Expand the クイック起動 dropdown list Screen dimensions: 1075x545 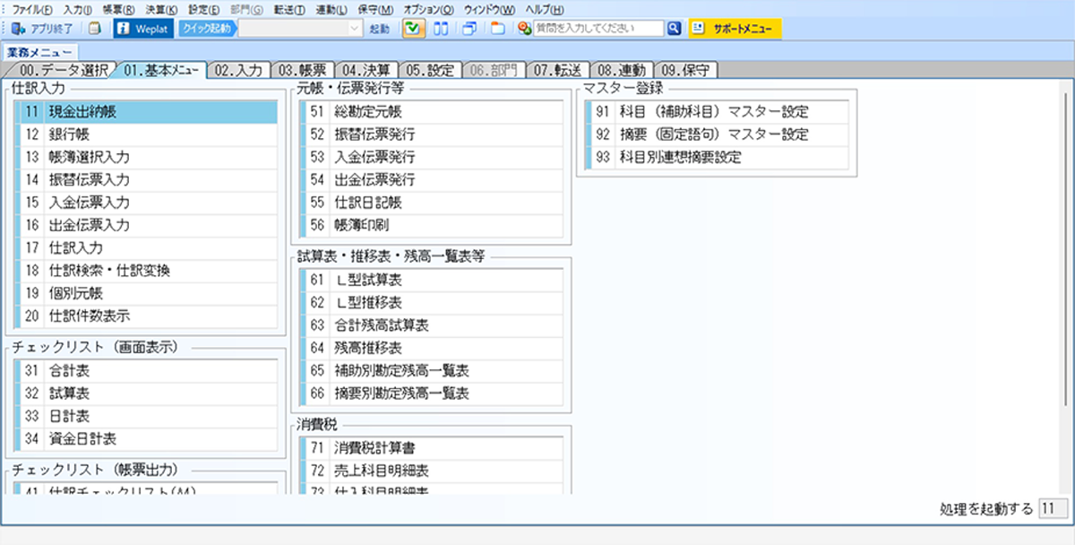click(354, 29)
